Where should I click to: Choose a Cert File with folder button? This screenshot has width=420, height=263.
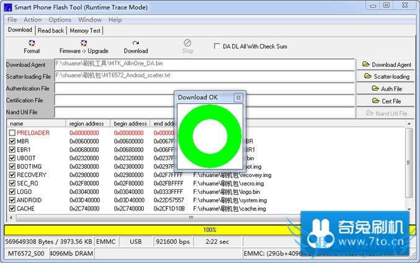(x=387, y=101)
